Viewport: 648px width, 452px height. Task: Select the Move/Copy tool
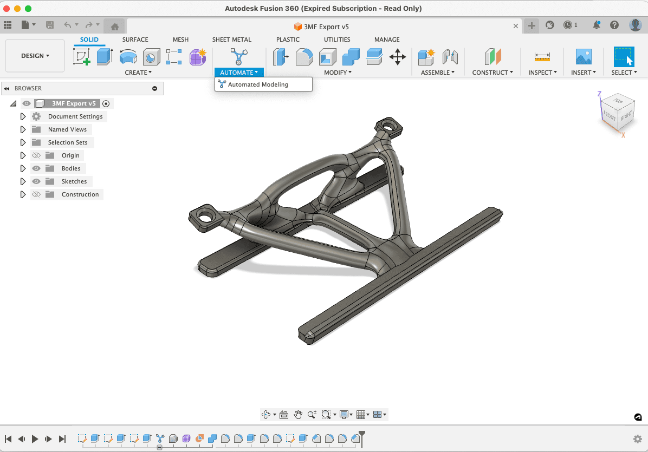tap(398, 56)
